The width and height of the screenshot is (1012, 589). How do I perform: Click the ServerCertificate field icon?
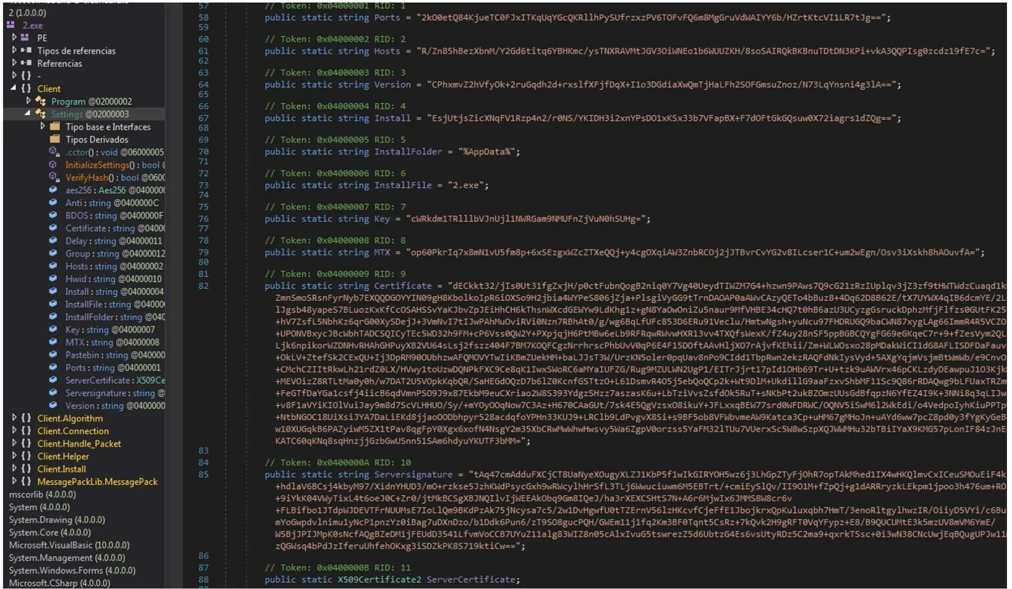(x=53, y=380)
